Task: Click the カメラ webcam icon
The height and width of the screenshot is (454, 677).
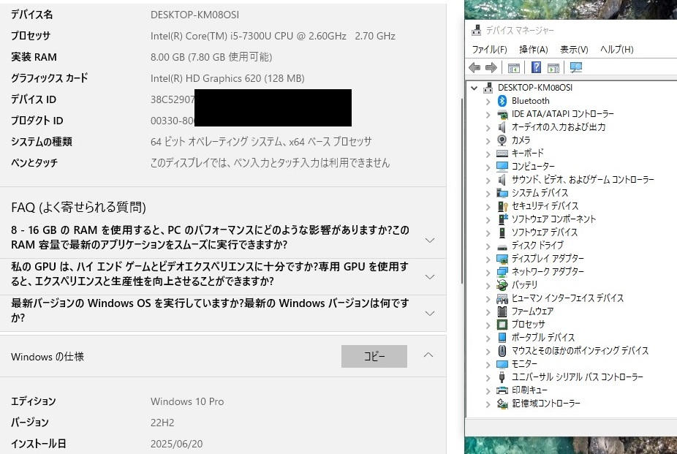Action: point(502,140)
